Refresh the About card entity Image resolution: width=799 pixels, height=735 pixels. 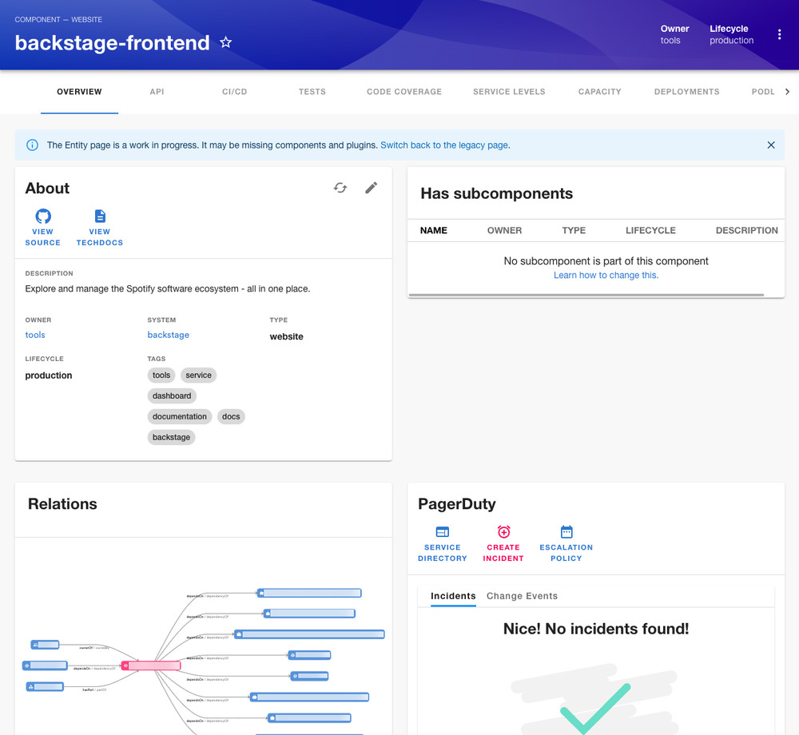point(340,188)
